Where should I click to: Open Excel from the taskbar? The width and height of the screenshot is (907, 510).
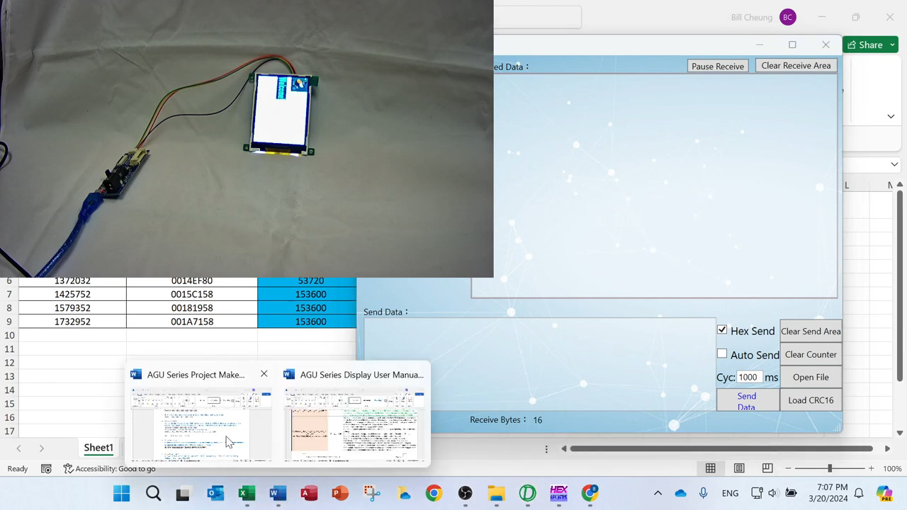tap(247, 493)
